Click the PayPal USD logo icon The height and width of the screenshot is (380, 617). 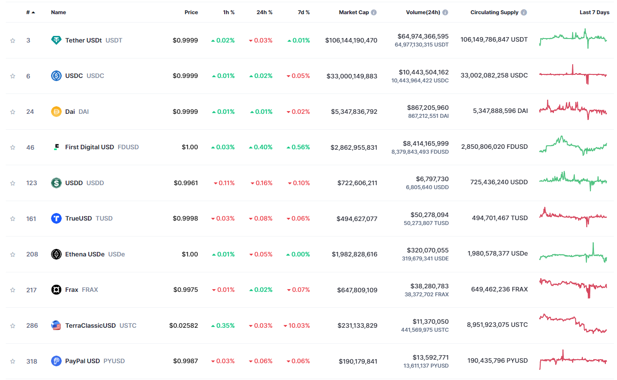coord(56,361)
